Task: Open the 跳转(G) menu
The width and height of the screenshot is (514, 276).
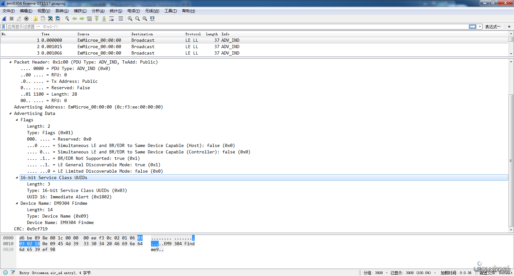Action: 62,11
